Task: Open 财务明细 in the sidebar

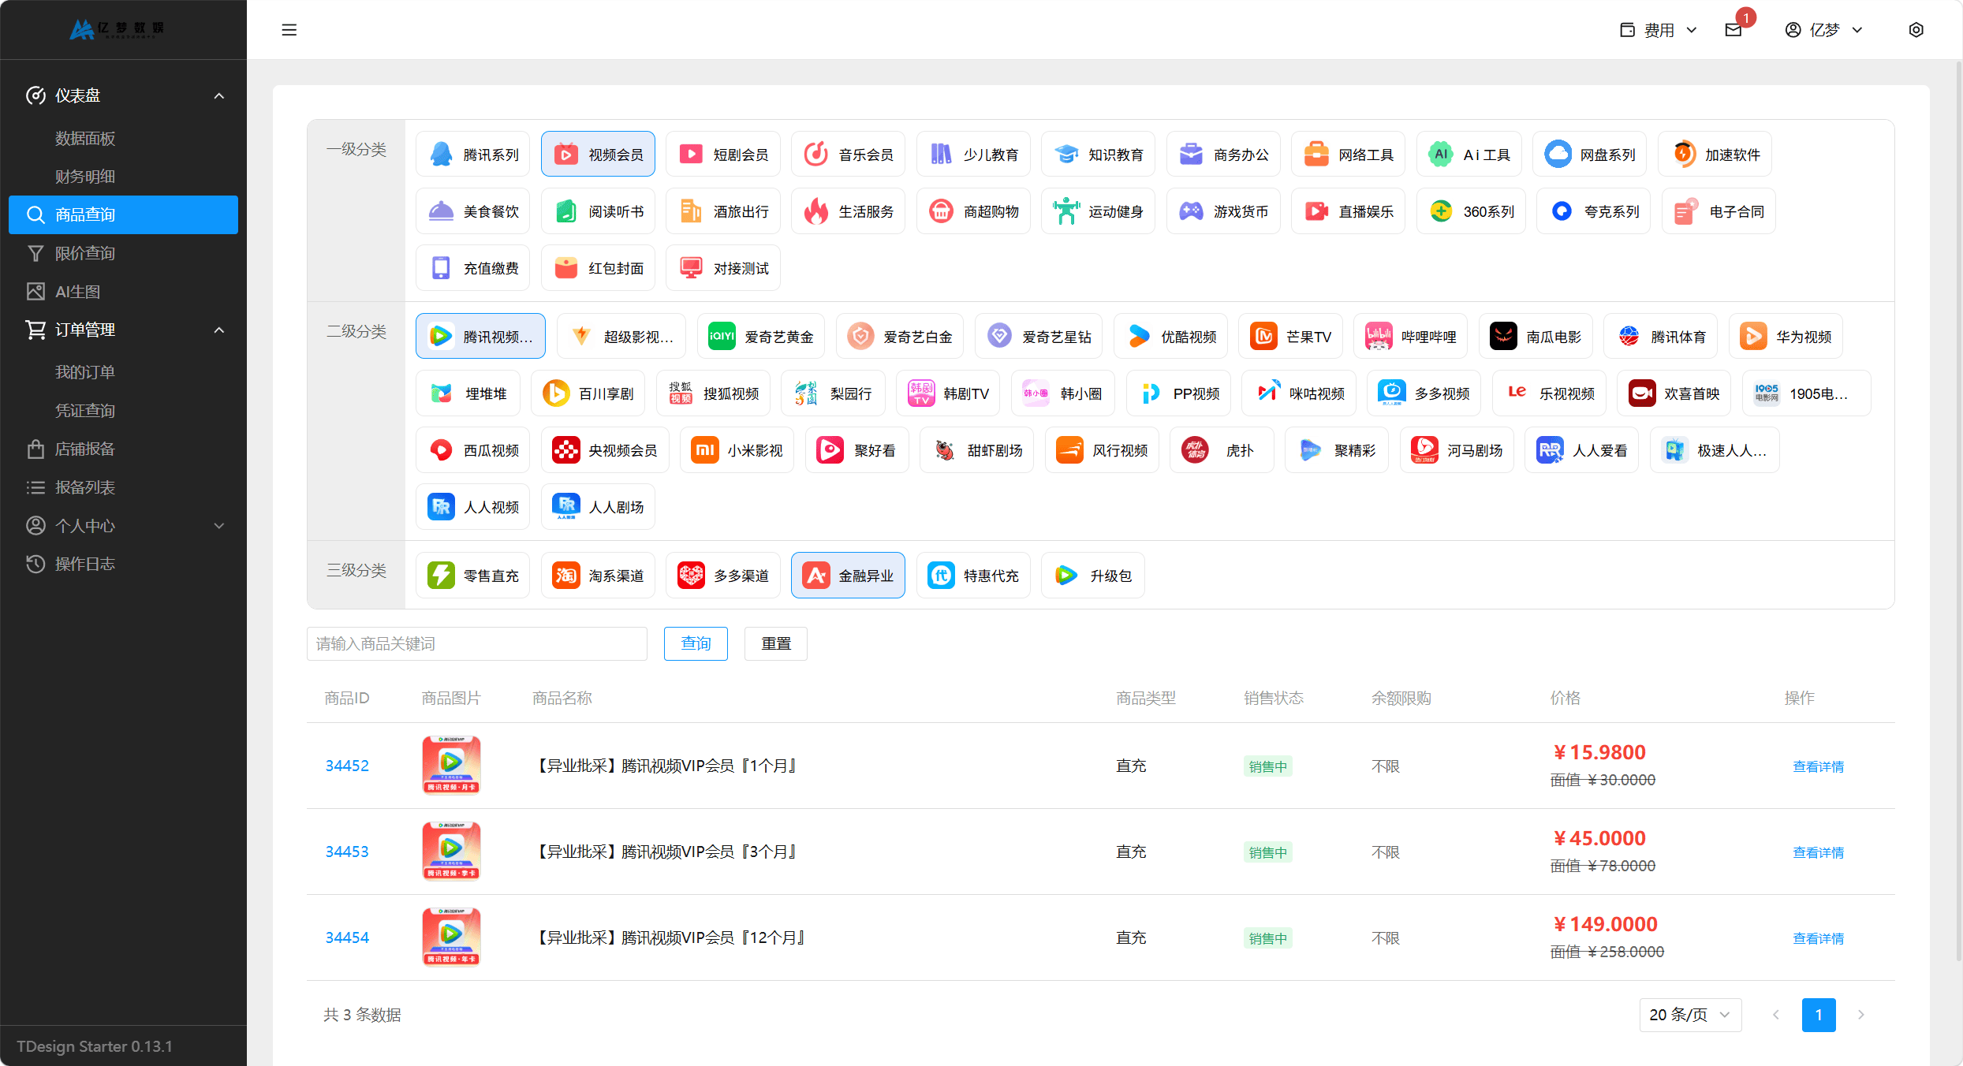Action: tap(85, 176)
